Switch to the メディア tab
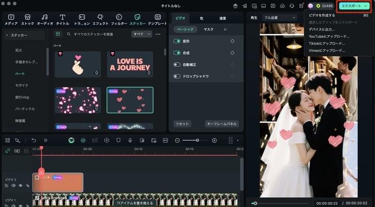 point(11,20)
